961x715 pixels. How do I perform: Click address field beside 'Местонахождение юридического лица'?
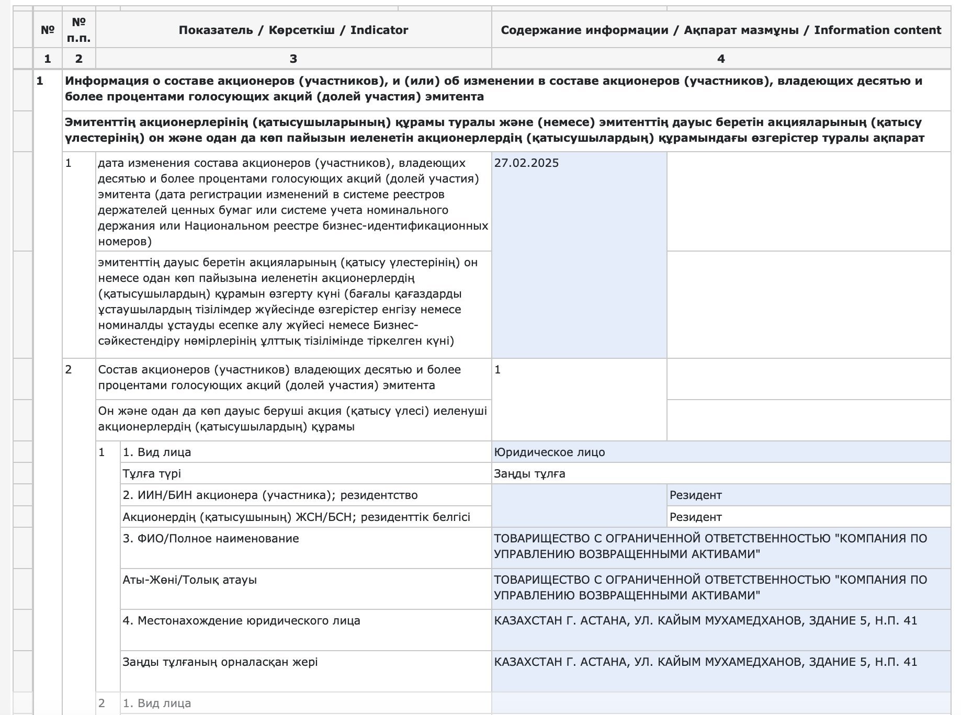(720, 629)
